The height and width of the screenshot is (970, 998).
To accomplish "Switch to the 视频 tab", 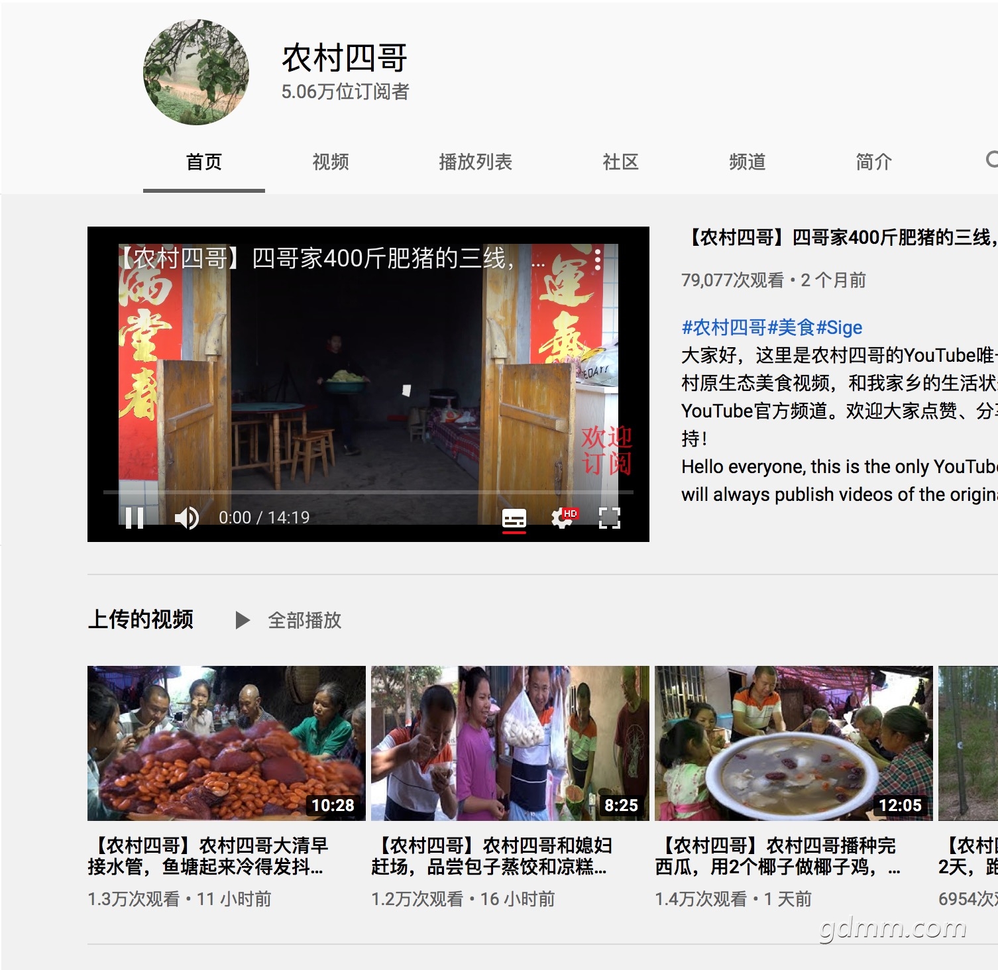I will click(x=331, y=162).
